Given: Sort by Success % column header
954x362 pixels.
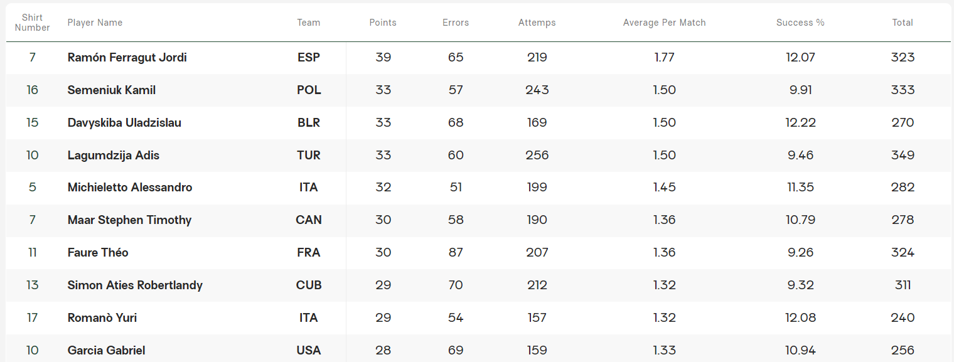Looking at the screenshot, I should click(x=800, y=23).
